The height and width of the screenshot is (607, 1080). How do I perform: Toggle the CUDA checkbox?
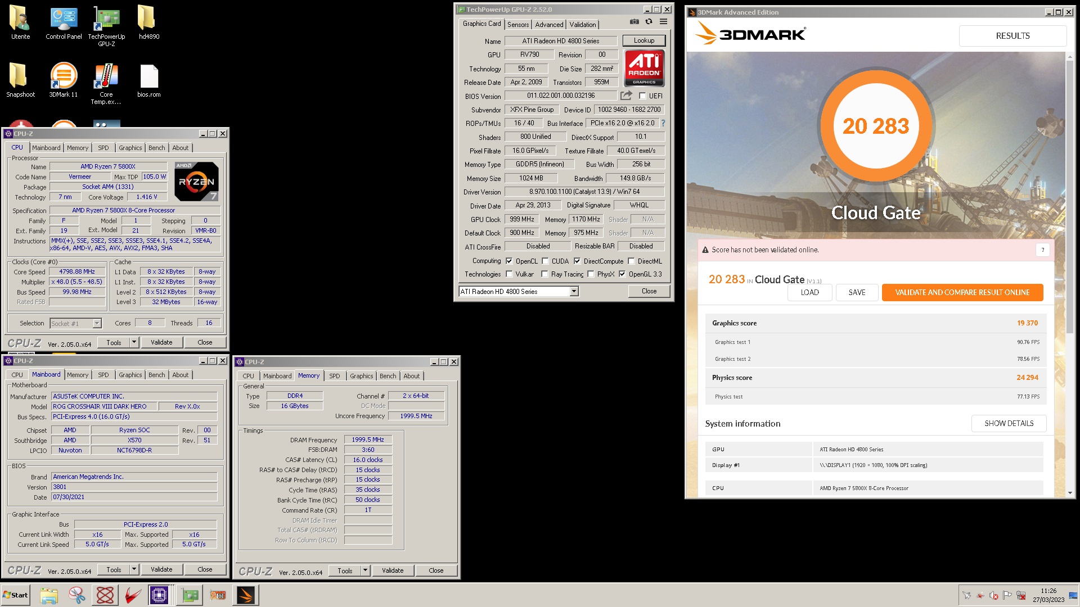(545, 261)
